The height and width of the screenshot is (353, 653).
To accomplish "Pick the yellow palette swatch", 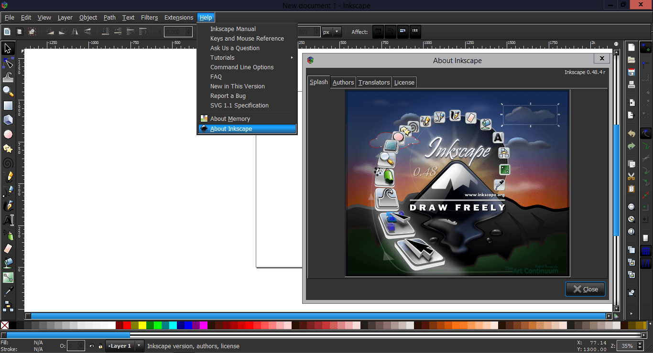I will coord(142,325).
